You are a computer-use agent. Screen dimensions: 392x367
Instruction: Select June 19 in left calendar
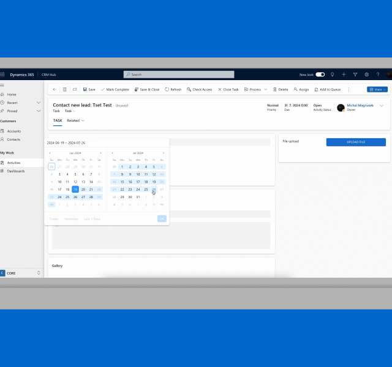(x=75, y=189)
